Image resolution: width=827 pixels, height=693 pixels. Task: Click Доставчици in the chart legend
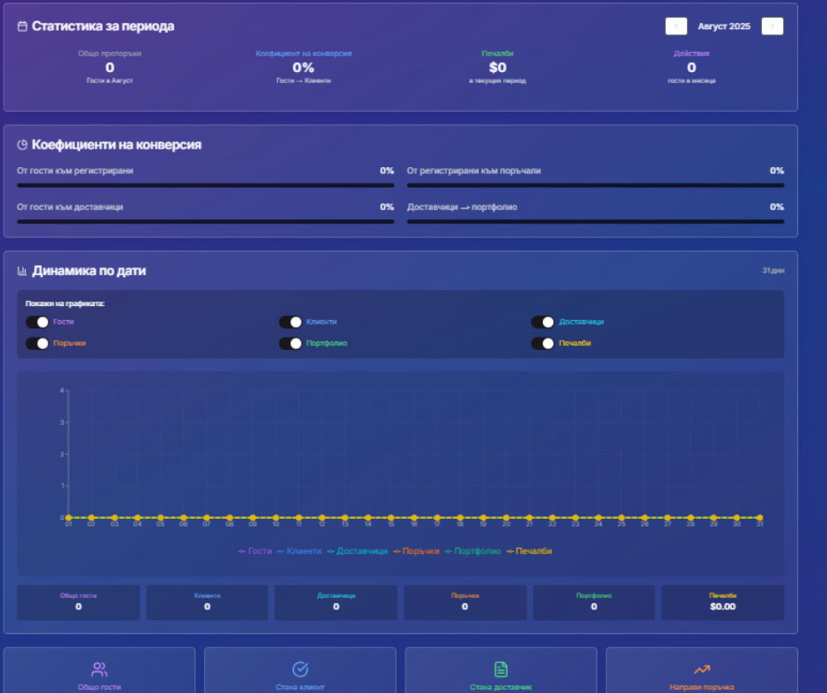point(357,551)
